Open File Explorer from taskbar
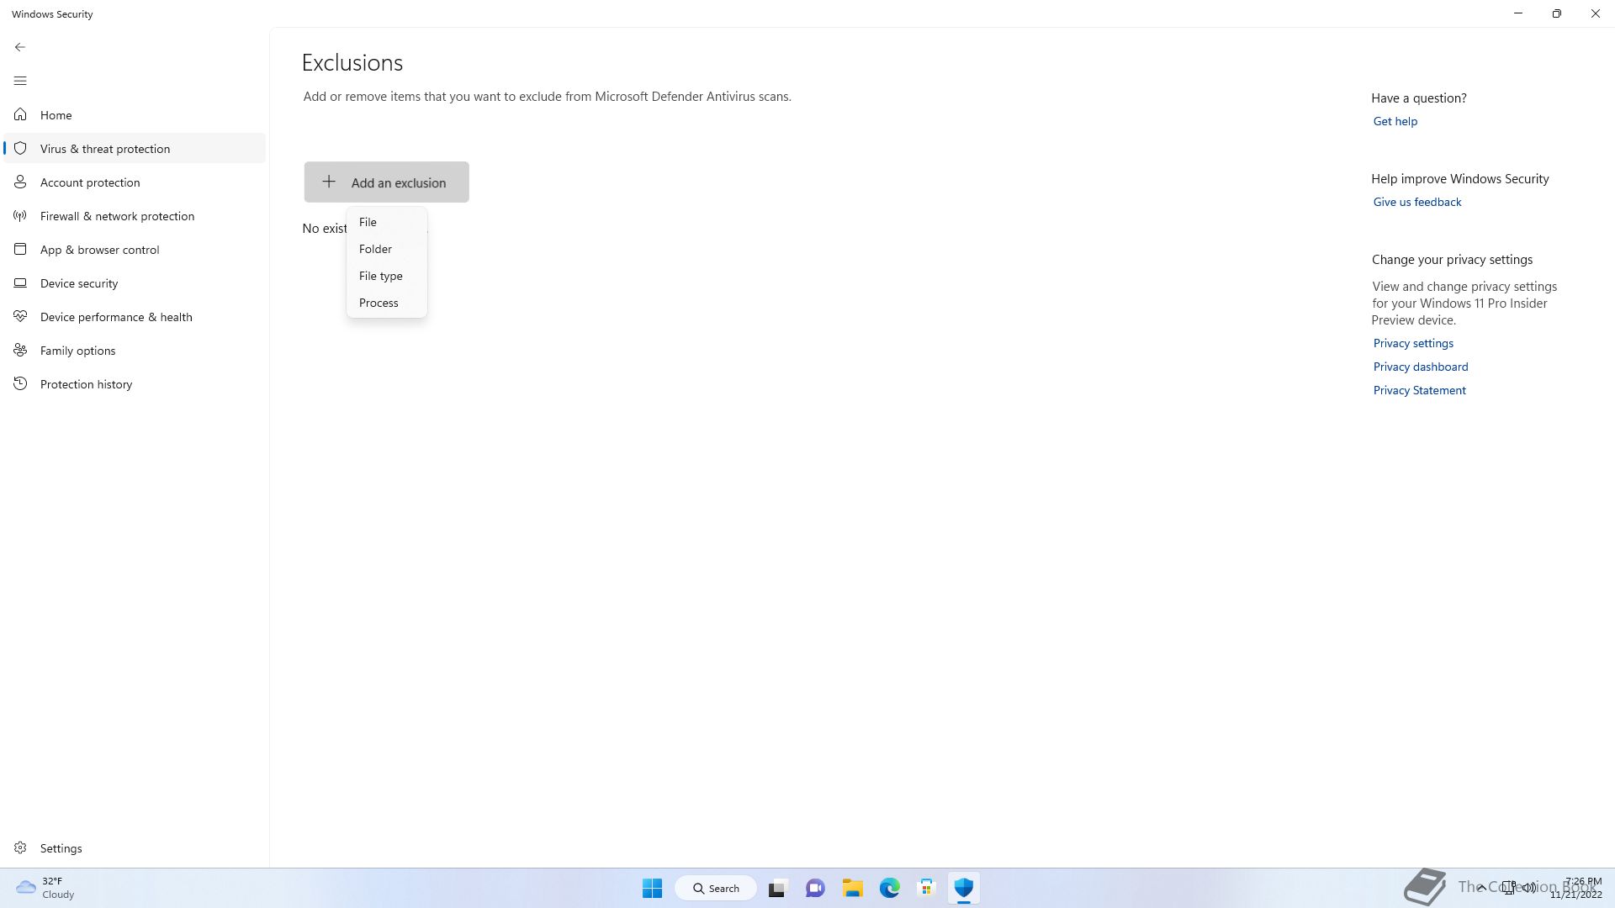This screenshot has height=908, width=1615. (x=852, y=888)
